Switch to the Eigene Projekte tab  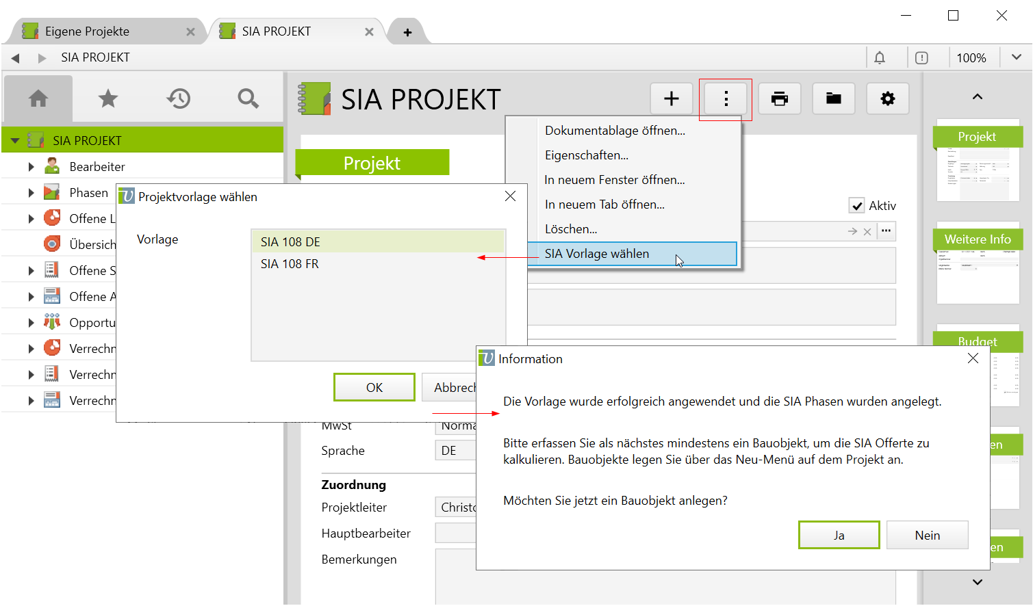pyautogui.click(x=87, y=31)
